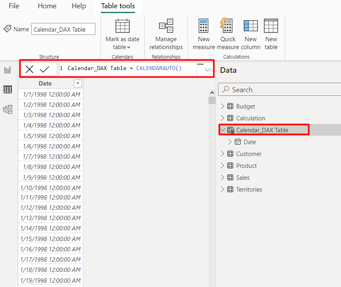Expand the Customer table
341x287 pixels.
[x=222, y=154]
